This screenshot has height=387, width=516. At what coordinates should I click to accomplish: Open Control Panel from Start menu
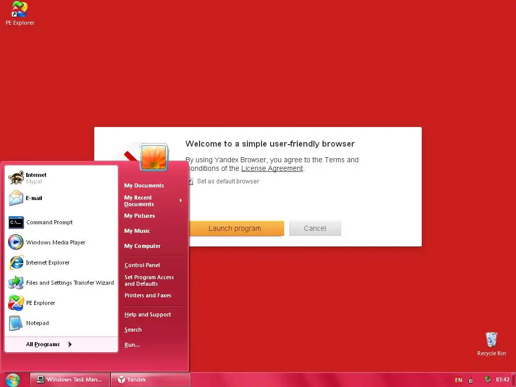142,265
